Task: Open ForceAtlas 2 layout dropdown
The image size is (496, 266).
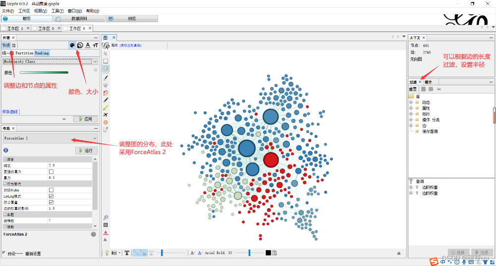Action: pyautogui.click(x=51, y=138)
